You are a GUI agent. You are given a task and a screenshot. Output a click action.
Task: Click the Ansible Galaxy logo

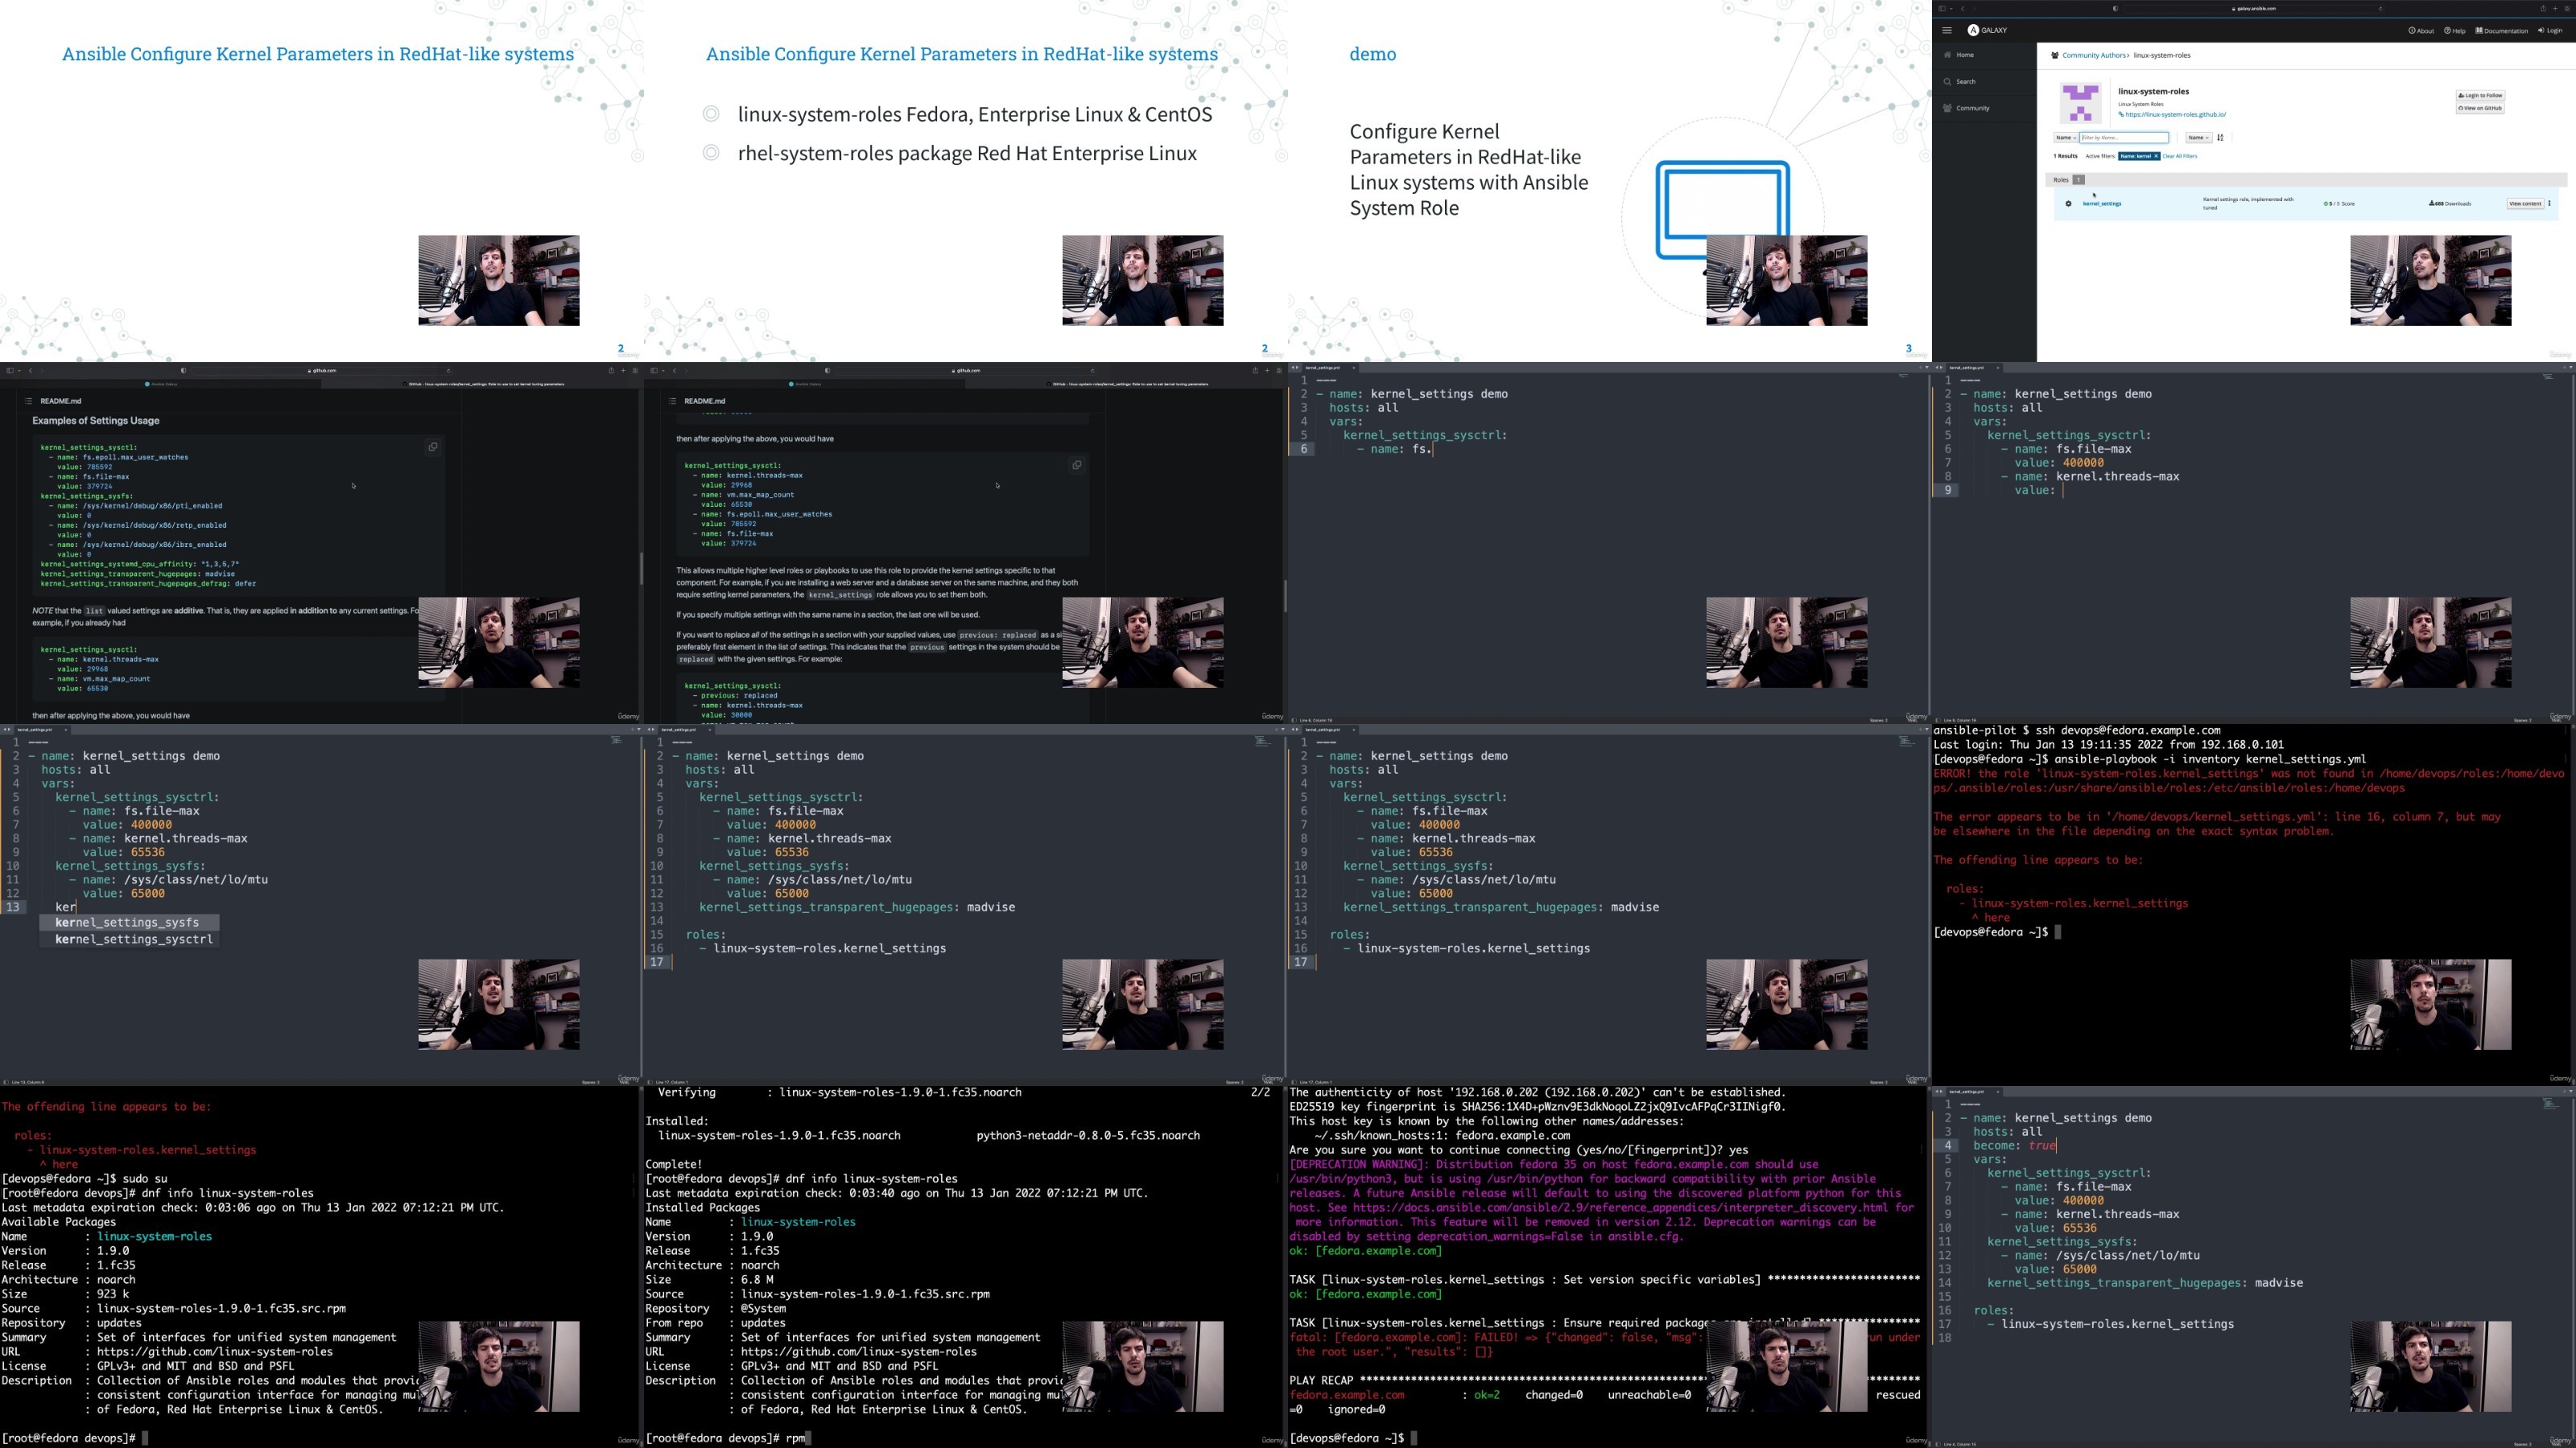pos(1987,30)
